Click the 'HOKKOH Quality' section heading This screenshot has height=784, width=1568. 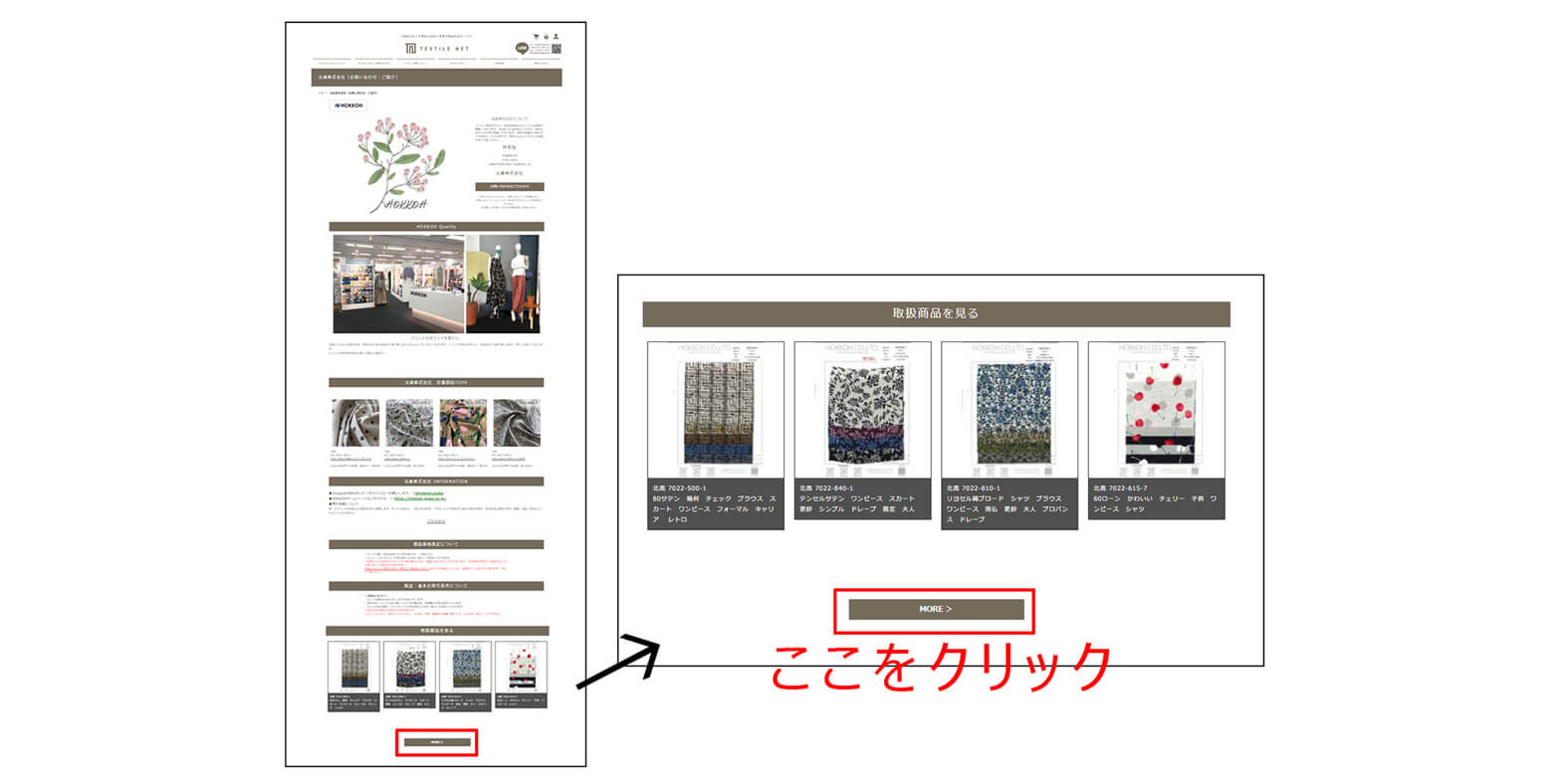(x=436, y=227)
